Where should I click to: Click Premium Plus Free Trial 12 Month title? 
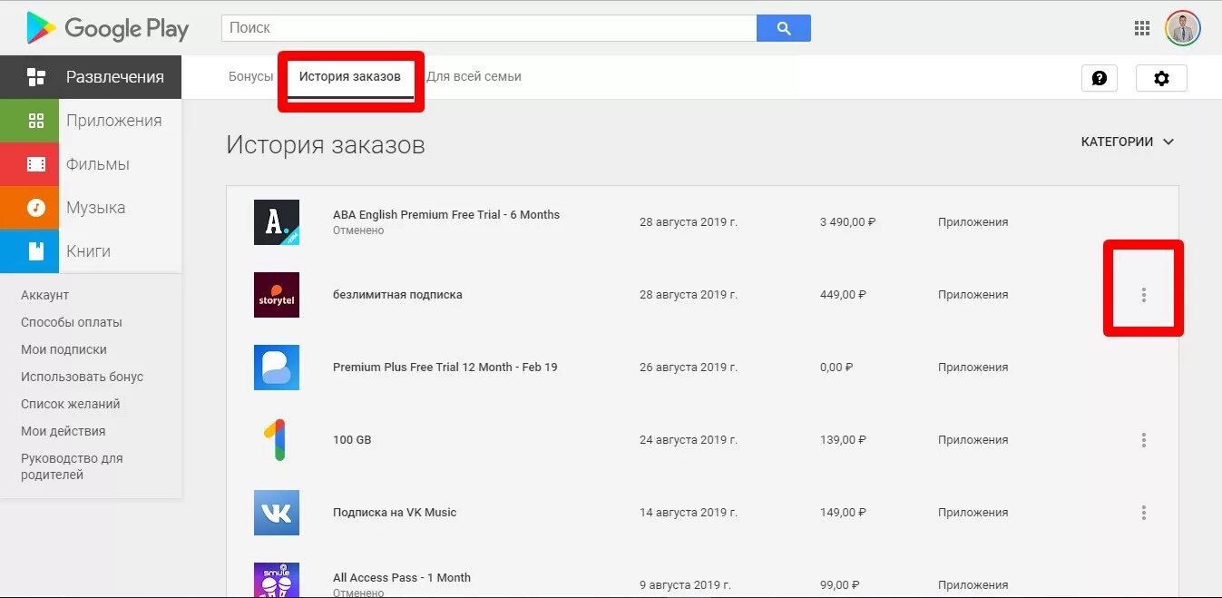(445, 368)
